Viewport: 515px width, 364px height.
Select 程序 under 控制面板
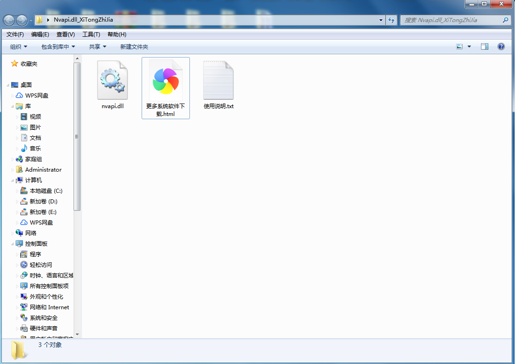(x=35, y=254)
